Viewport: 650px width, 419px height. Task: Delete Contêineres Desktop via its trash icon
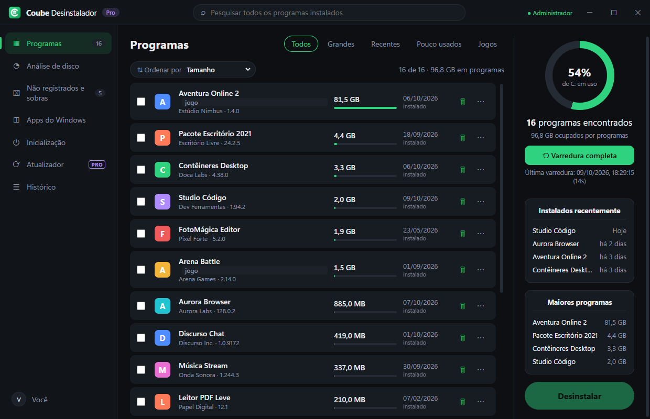[x=462, y=170]
